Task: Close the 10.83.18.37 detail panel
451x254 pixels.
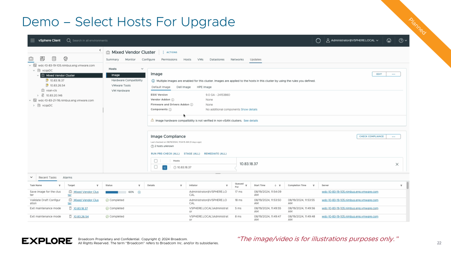Action: click(397, 164)
